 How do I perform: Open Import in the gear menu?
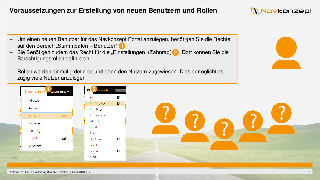pos(93,127)
